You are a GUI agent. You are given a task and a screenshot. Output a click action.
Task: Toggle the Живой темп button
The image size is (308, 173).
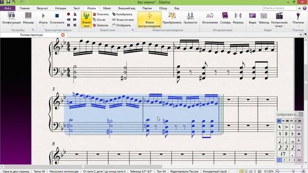86,20
